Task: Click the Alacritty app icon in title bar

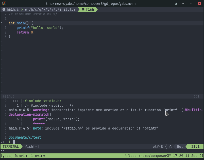Action: 4,4
